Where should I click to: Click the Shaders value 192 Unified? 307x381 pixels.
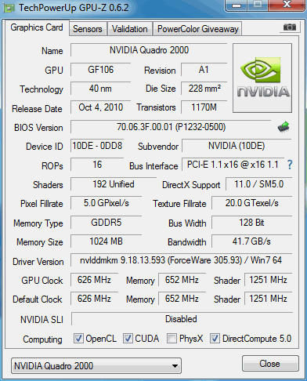pos(114,184)
